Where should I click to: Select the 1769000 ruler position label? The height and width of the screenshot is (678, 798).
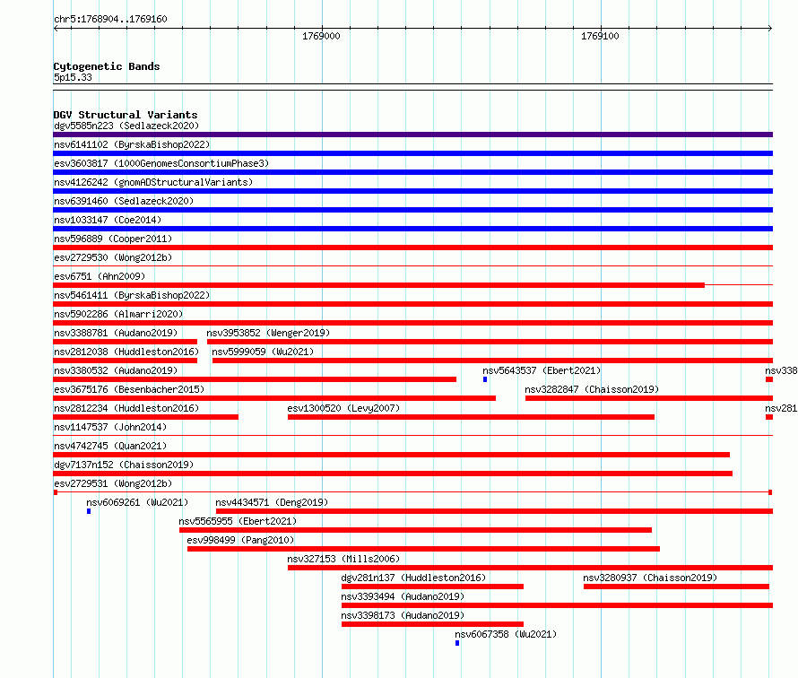point(321,36)
